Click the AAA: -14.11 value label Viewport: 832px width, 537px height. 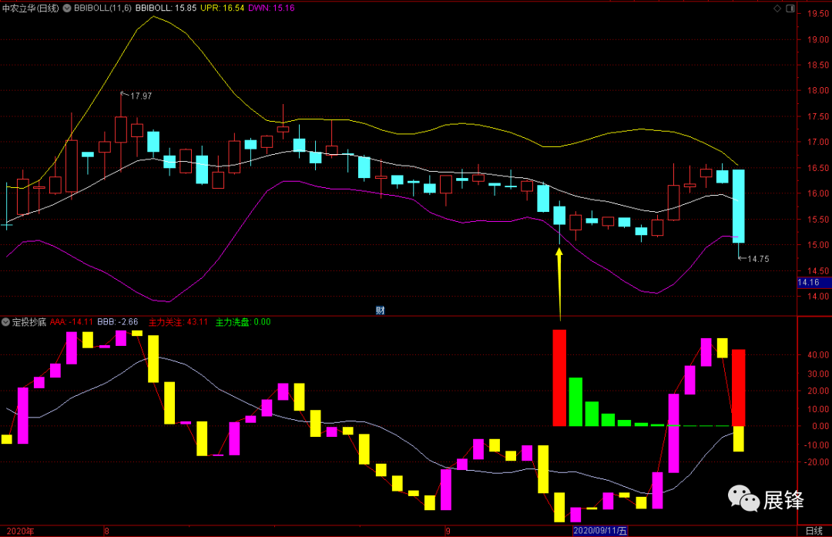pyautogui.click(x=72, y=322)
